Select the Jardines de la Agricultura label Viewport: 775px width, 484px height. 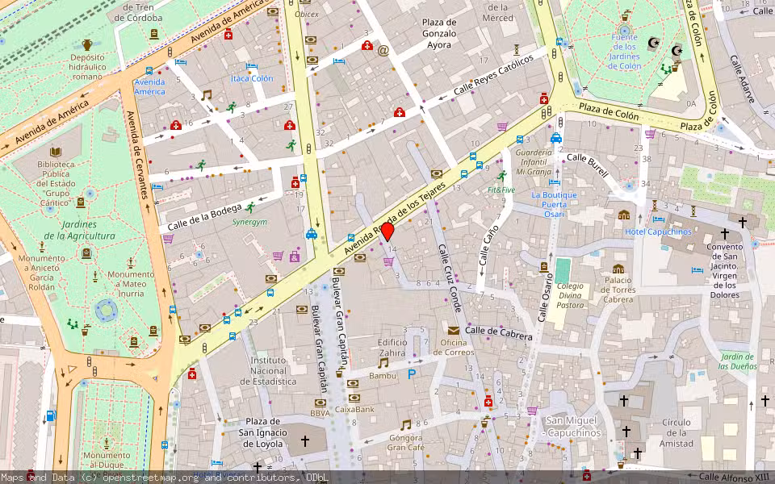[79, 230]
